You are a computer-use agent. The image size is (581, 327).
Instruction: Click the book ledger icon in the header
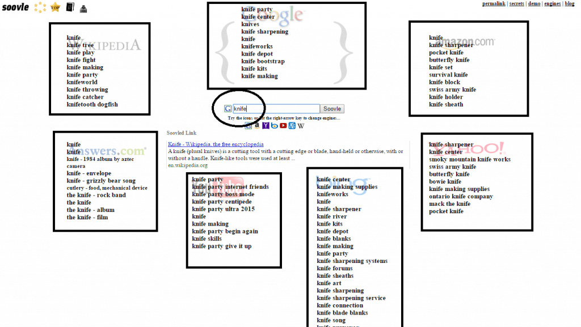[x=69, y=7]
